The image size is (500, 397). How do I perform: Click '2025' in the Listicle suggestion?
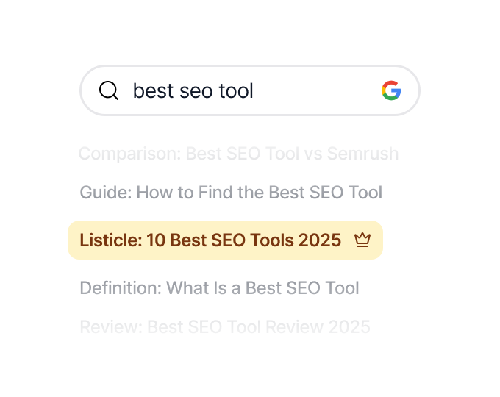[x=320, y=240]
